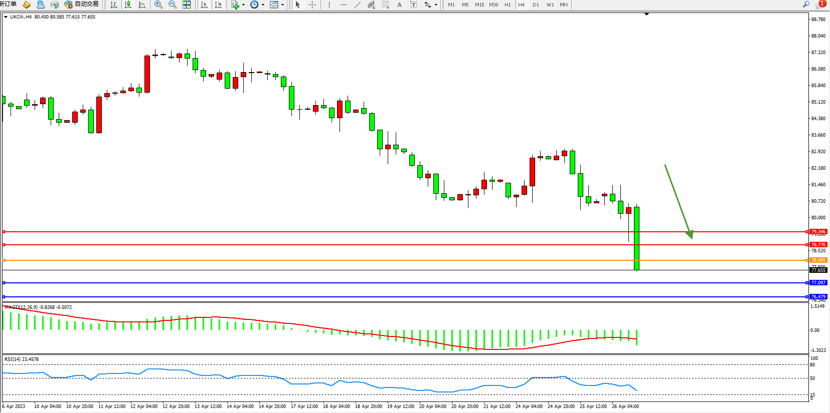The height and width of the screenshot is (413, 830).
Task: Open the chat notifications icon
Action: [820, 4]
